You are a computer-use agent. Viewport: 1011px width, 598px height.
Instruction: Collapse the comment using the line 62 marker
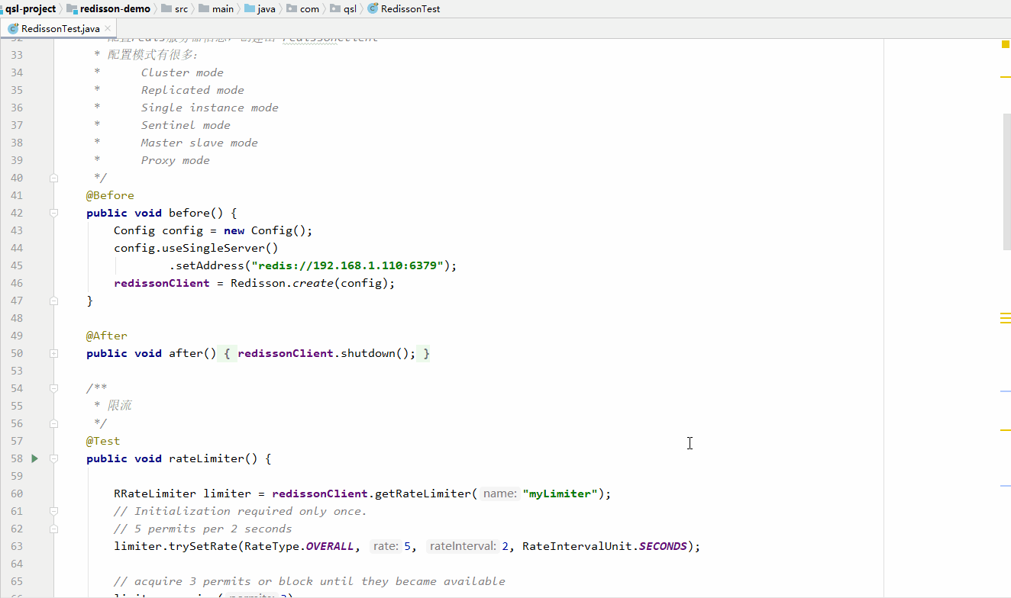(53, 529)
